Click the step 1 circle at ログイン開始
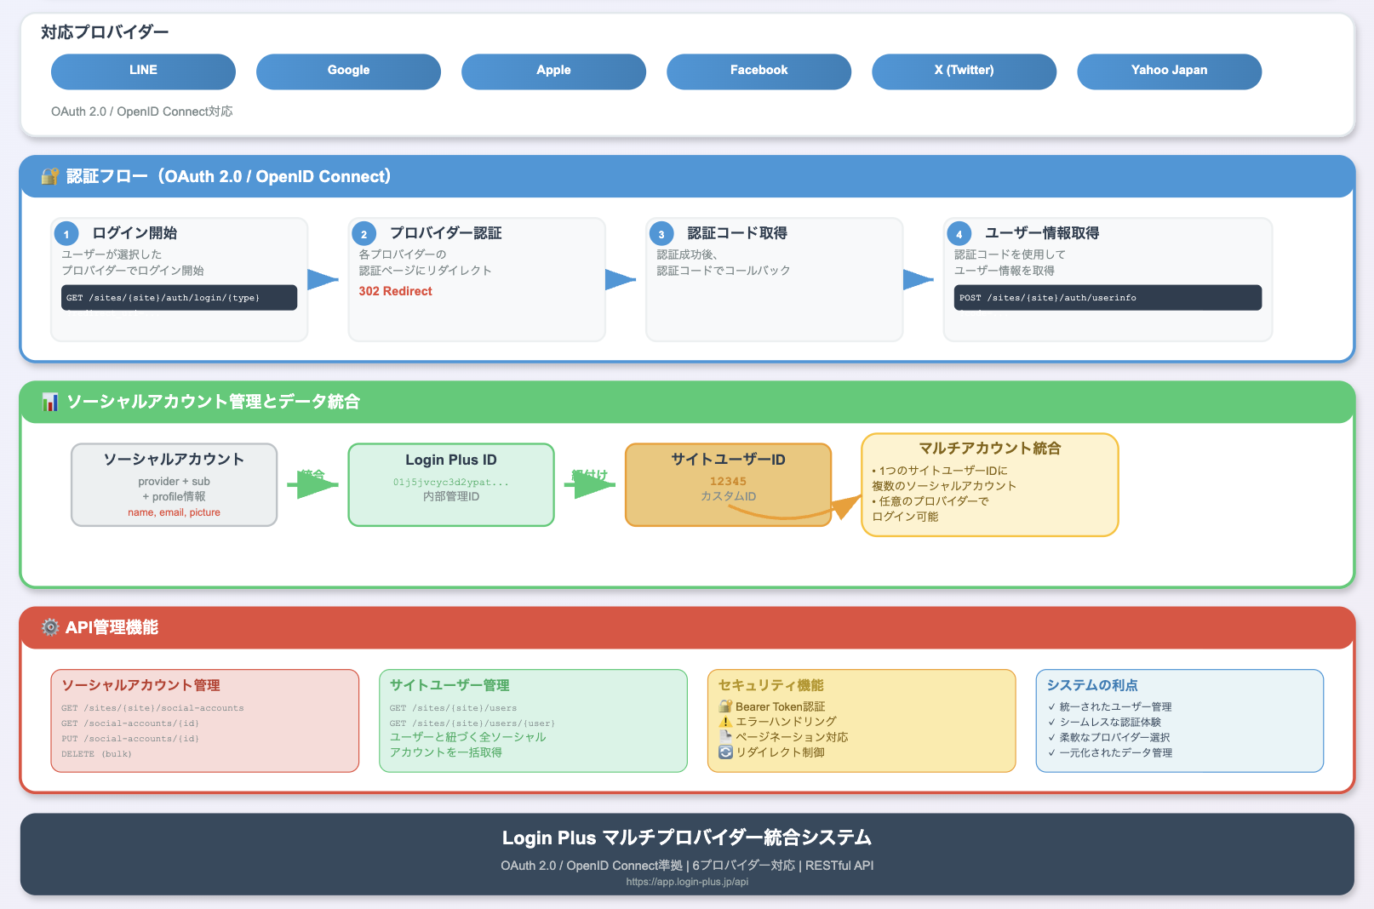 point(66,234)
